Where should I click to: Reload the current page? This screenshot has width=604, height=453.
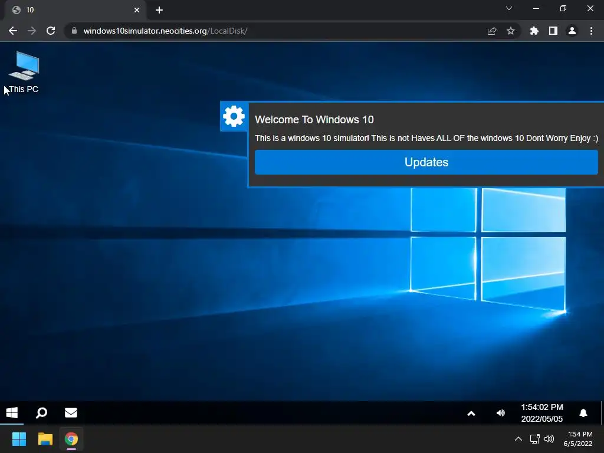(x=51, y=31)
